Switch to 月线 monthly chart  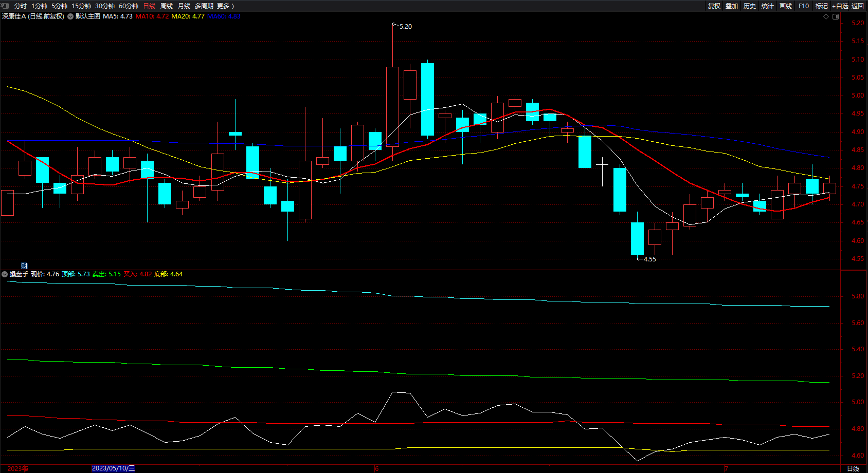[184, 6]
